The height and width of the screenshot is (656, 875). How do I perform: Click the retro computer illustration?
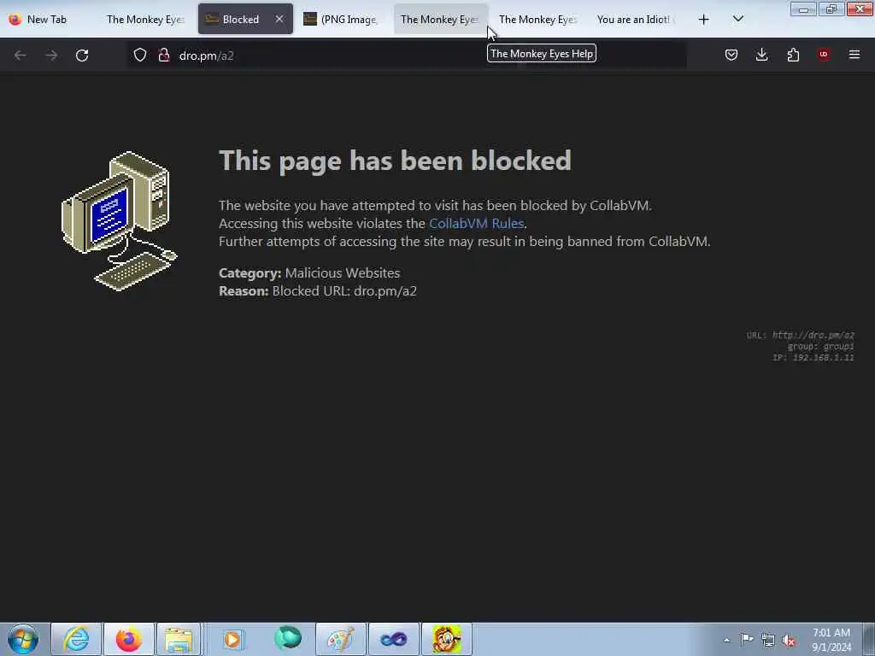click(x=119, y=221)
